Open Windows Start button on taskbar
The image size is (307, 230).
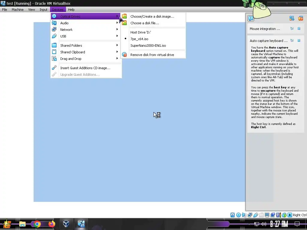click(7, 224)
